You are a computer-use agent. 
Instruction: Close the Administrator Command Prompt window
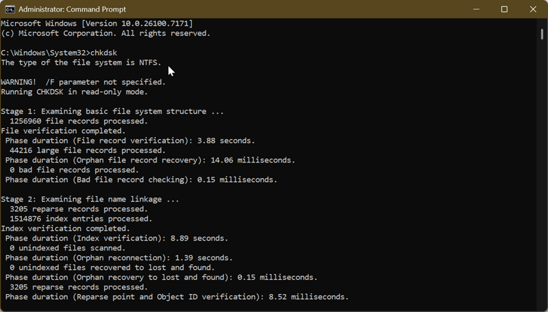(x=534, y=10)
